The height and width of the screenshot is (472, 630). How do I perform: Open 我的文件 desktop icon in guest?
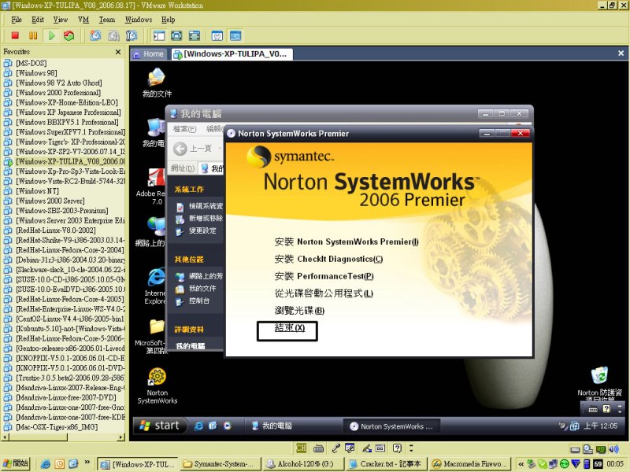(x=157, y=83)
